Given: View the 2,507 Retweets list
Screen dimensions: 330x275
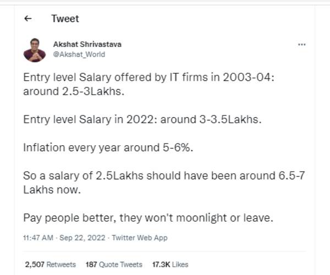Looking at the screenshot, I should [51, 264].
